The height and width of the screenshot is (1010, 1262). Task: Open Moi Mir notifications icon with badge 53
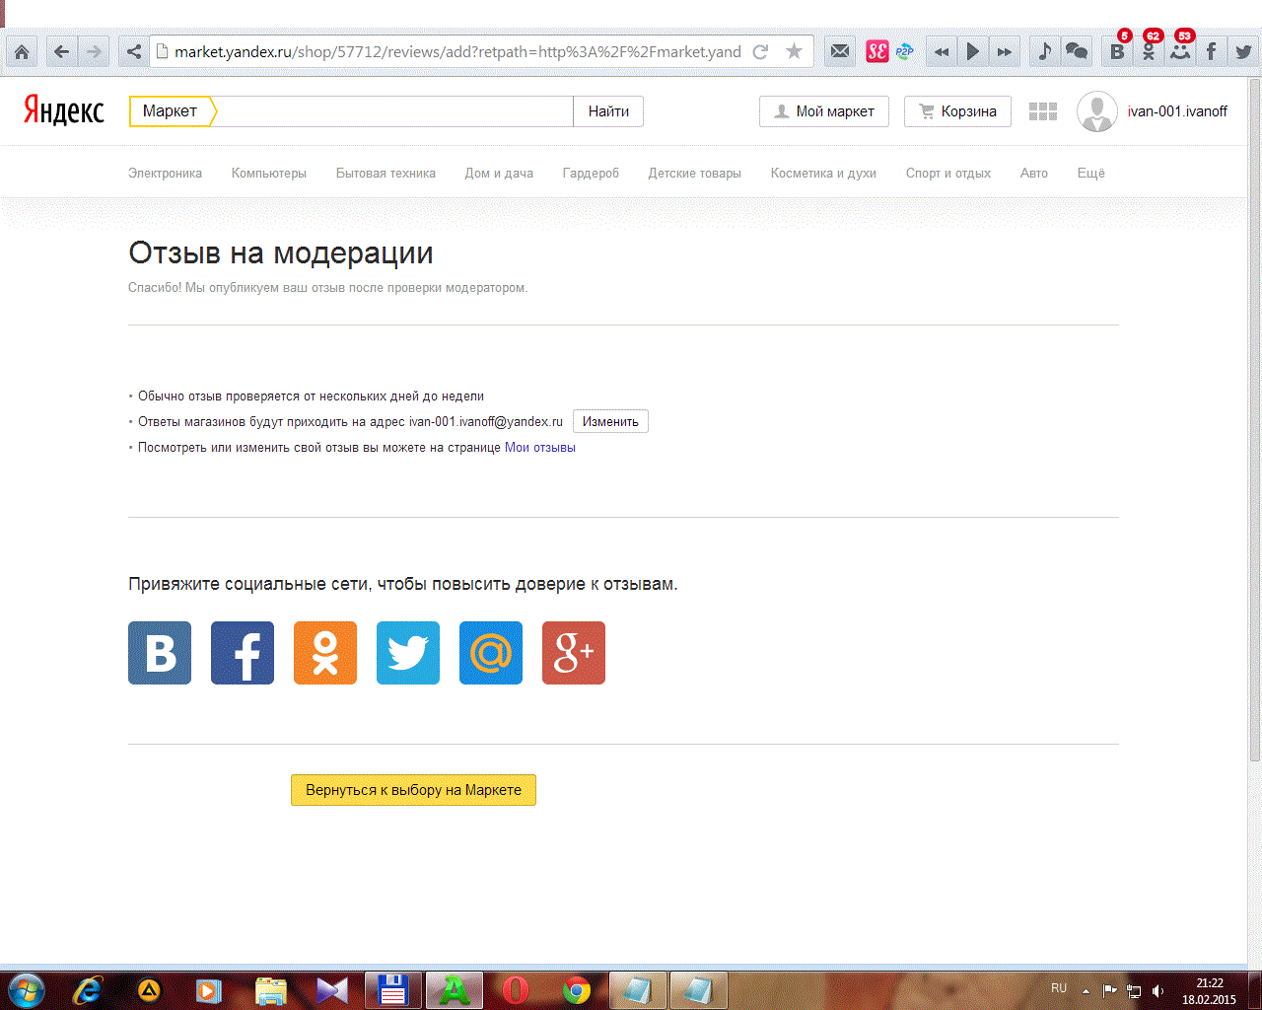pyautogui.click(x=1181, y=49)
